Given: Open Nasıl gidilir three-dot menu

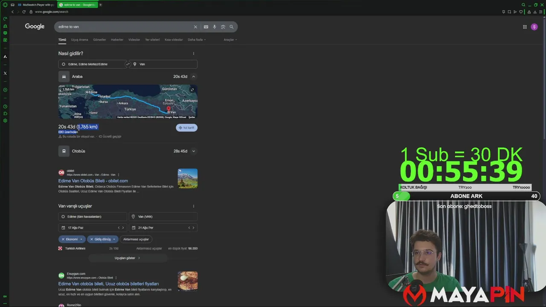Looking at the screenshot, I should point(194,54).
